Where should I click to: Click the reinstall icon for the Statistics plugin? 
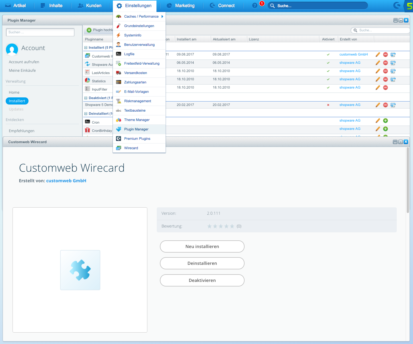(393, 79)
